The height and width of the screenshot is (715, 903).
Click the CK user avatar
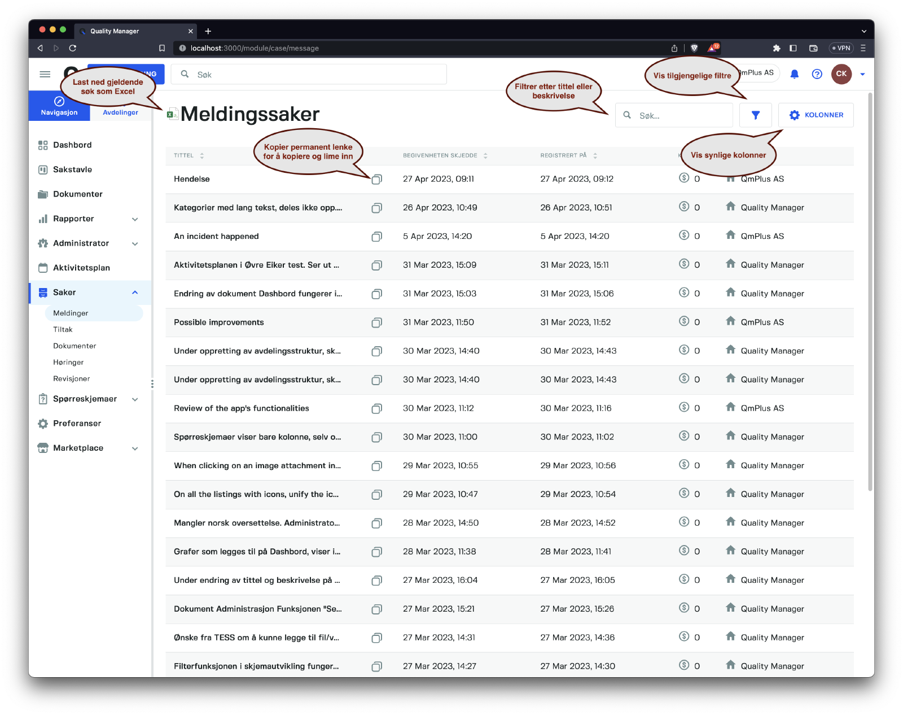click(841, 75)
